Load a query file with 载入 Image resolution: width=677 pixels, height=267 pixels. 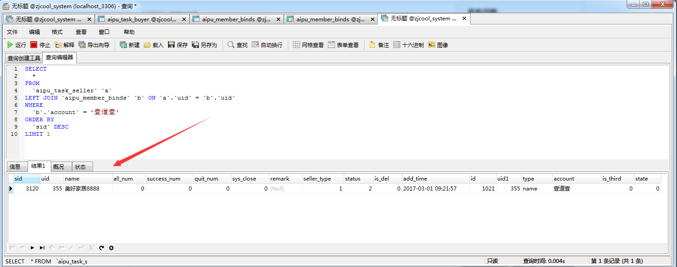coord(153,45)
